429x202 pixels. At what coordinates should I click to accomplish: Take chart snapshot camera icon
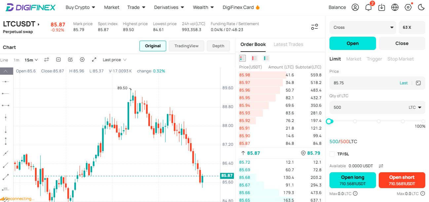[70, 60]
